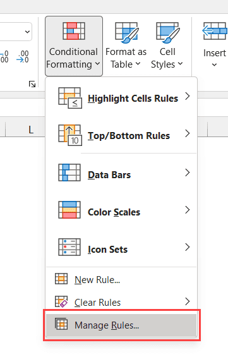Screen dimensions: 228x357
Task: Select the Icon Sets menu entry
Action: pos(121,248)
